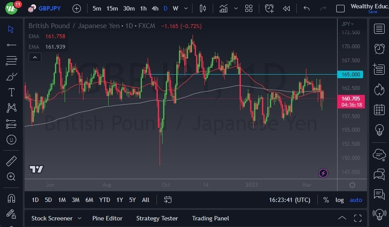The width and height of the screenshot is (389, 227).
Task: Expand the timeframe list dropdown
Action: 186,9
